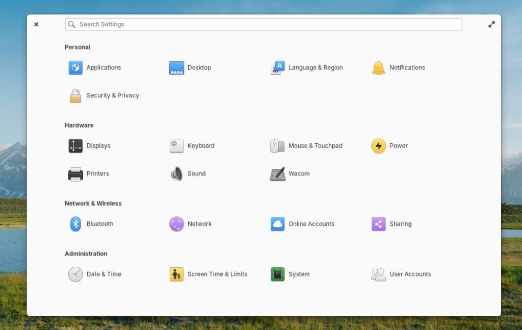Open Keyboard settings

[191, 145]
